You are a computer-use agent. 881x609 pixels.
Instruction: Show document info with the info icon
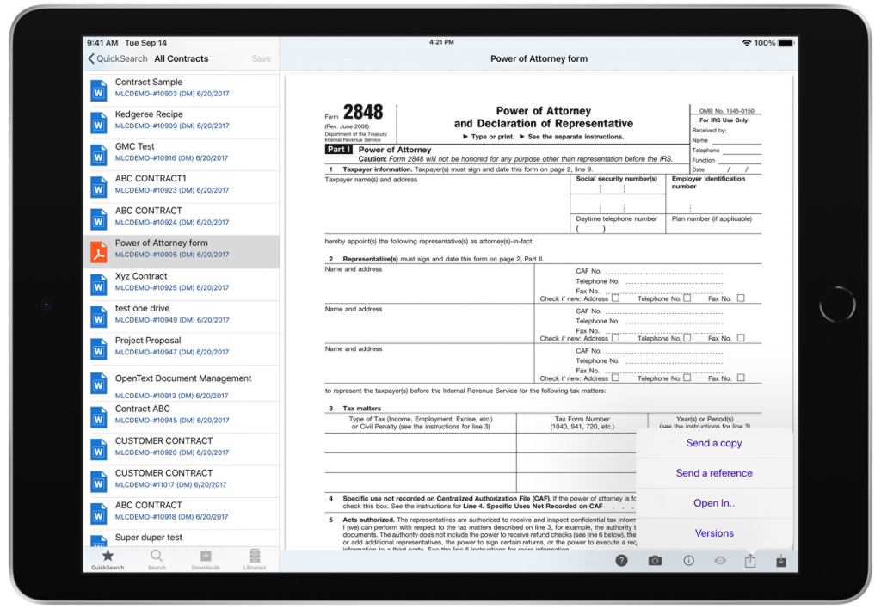[x=688, y=561]
